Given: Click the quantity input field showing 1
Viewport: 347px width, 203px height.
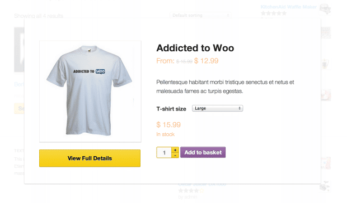Looking at the screenshot, I should pyautogui.click(x=164, y=152).
